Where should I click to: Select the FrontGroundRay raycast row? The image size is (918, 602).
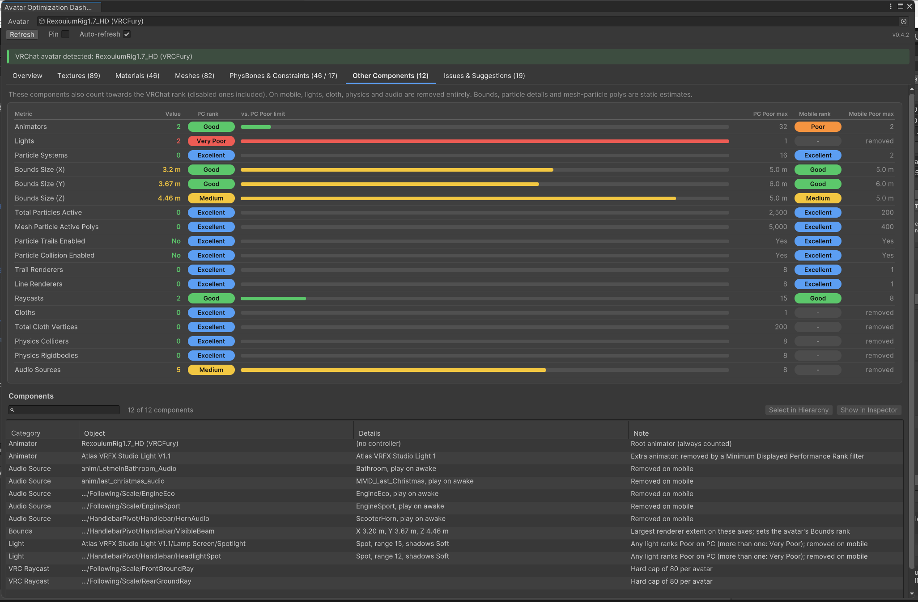pos(455,569)
